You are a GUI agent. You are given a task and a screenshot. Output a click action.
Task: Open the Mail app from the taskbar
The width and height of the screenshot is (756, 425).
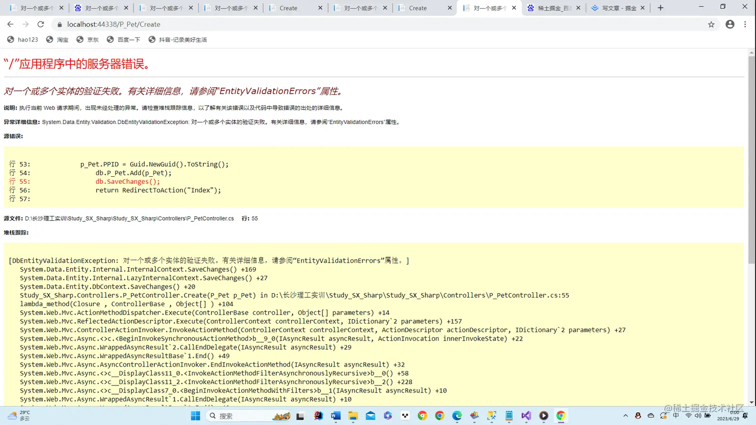pos(370,416)
